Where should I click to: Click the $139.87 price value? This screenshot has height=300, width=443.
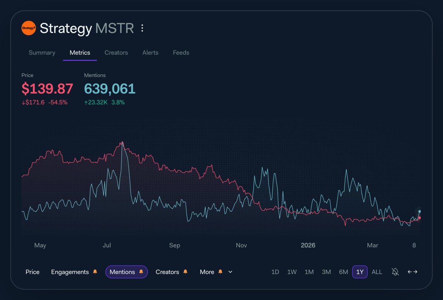point(47,89)
